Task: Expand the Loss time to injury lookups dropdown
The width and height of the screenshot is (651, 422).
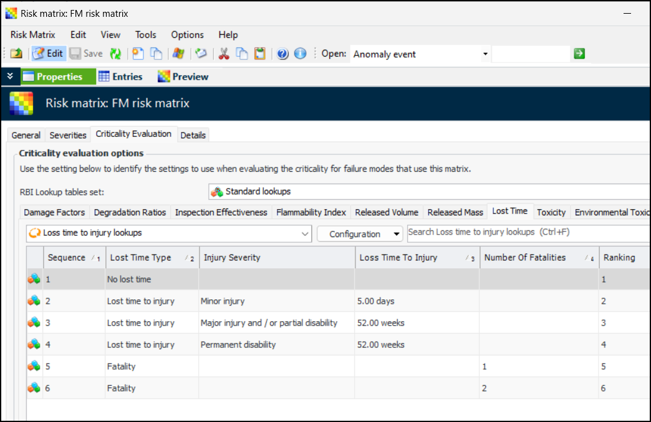Action: [x=305, y=234]
